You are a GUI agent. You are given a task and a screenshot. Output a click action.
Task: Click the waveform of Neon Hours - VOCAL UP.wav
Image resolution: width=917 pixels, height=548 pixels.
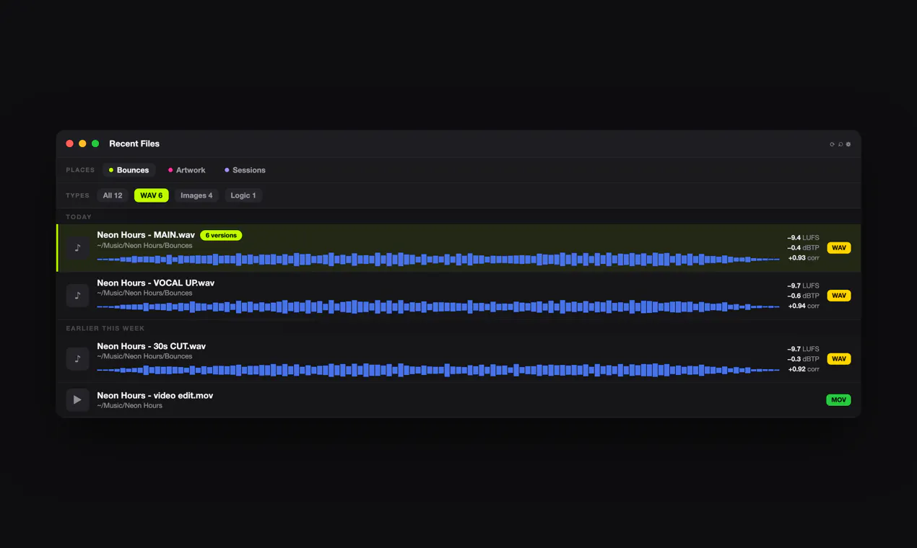(438, 306)
